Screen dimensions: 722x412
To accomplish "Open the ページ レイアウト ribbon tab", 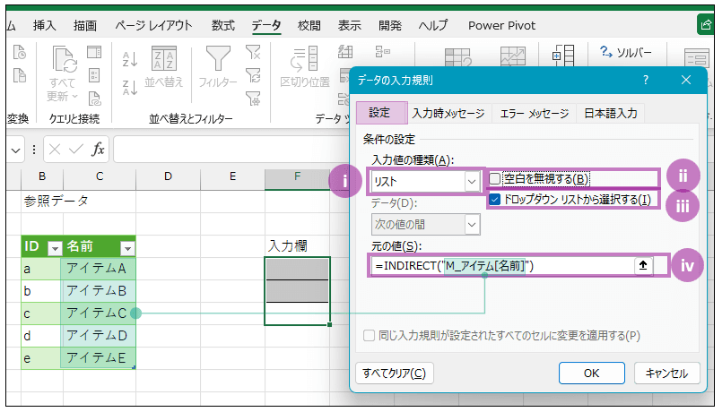I will [153, 25].
